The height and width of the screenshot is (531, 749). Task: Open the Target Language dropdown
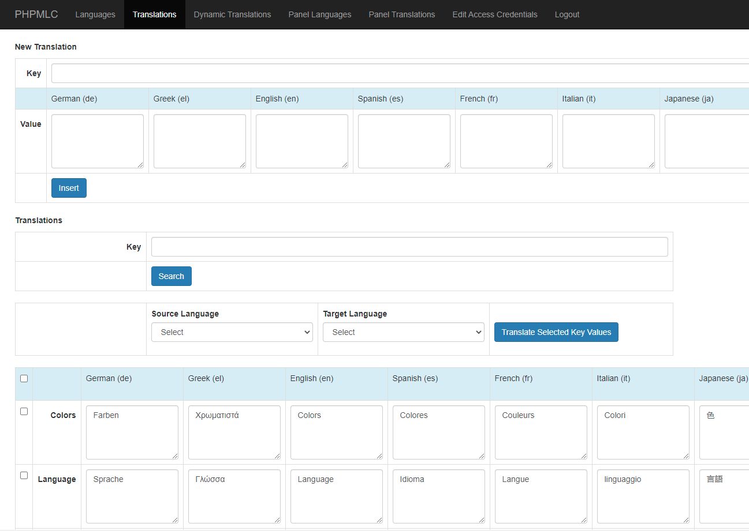[403, 332]
